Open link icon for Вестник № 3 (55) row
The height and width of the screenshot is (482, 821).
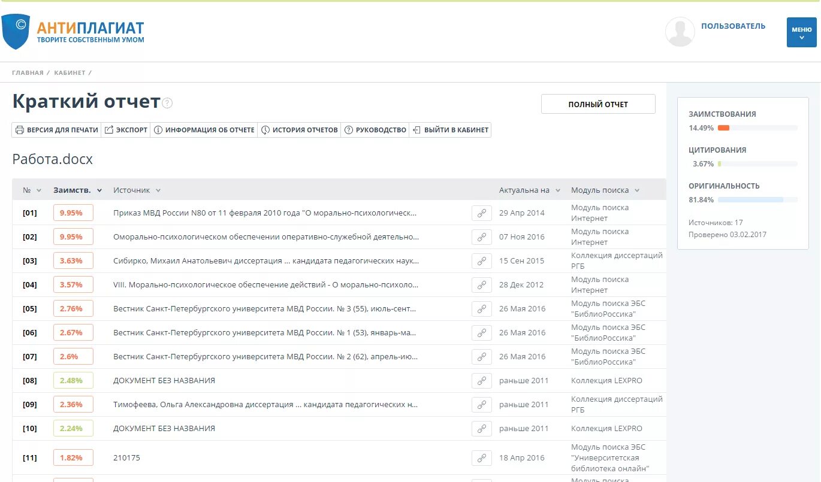click(481, 309)
